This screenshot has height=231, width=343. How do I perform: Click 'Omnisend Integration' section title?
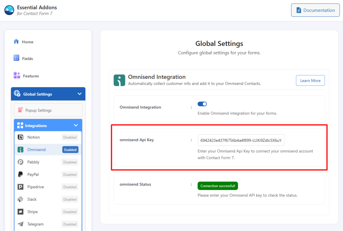(157, 77)
